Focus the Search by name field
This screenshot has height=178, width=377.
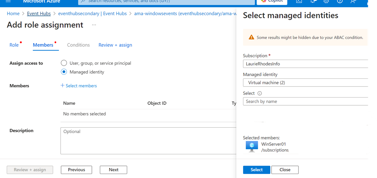pos(305,101)
